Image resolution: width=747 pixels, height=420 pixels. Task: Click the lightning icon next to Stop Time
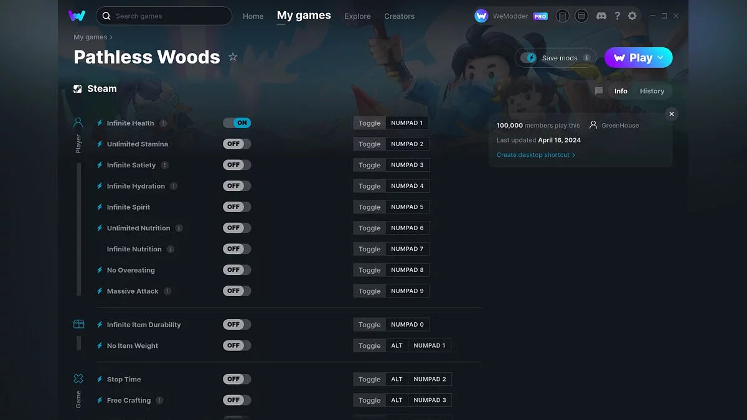pyautogui.click(x=100, y=379)
